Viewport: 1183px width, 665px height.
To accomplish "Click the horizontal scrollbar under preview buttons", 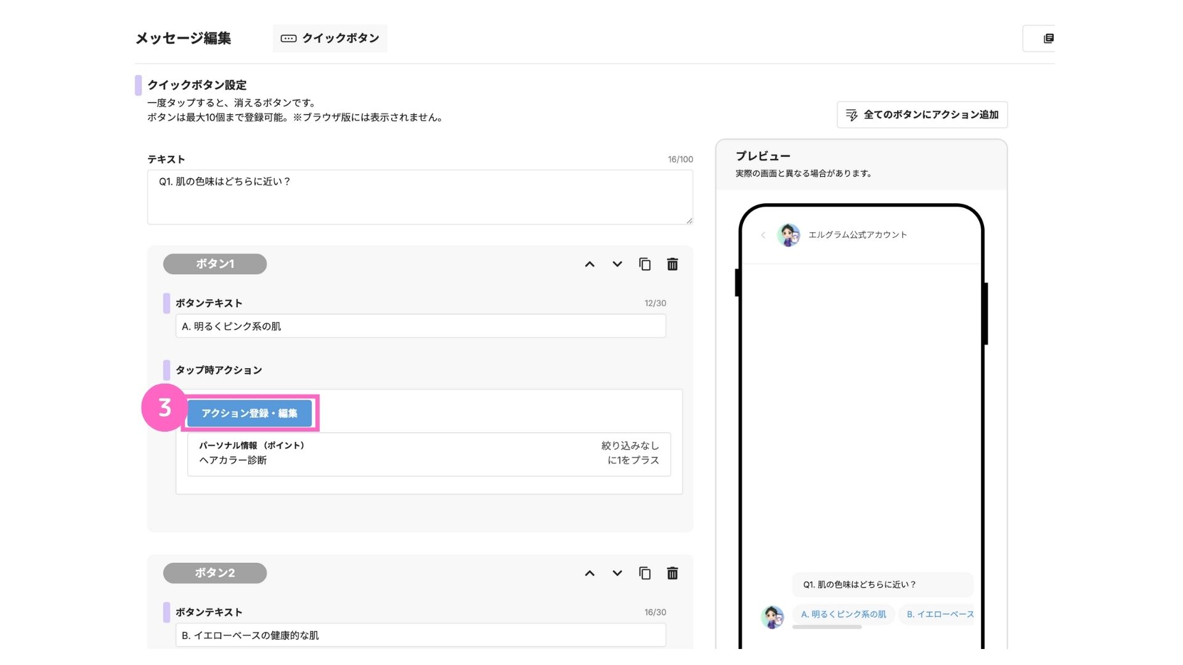I will pos(827,627).
